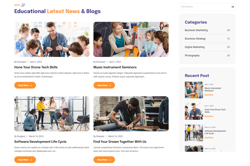Click the Music Instrument Seminors recent post thumbnail
Image resolution: width=250 pixels, height=166 pixels.
pos(194,90)
